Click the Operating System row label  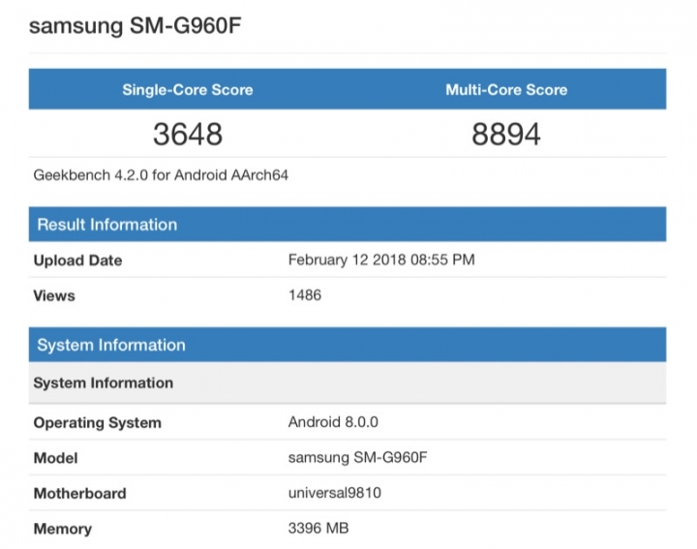coord(97,423)
